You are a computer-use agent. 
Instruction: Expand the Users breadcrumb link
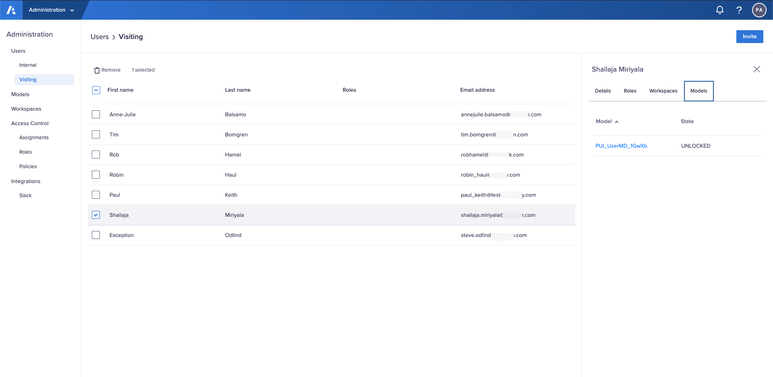click(99, 37)
